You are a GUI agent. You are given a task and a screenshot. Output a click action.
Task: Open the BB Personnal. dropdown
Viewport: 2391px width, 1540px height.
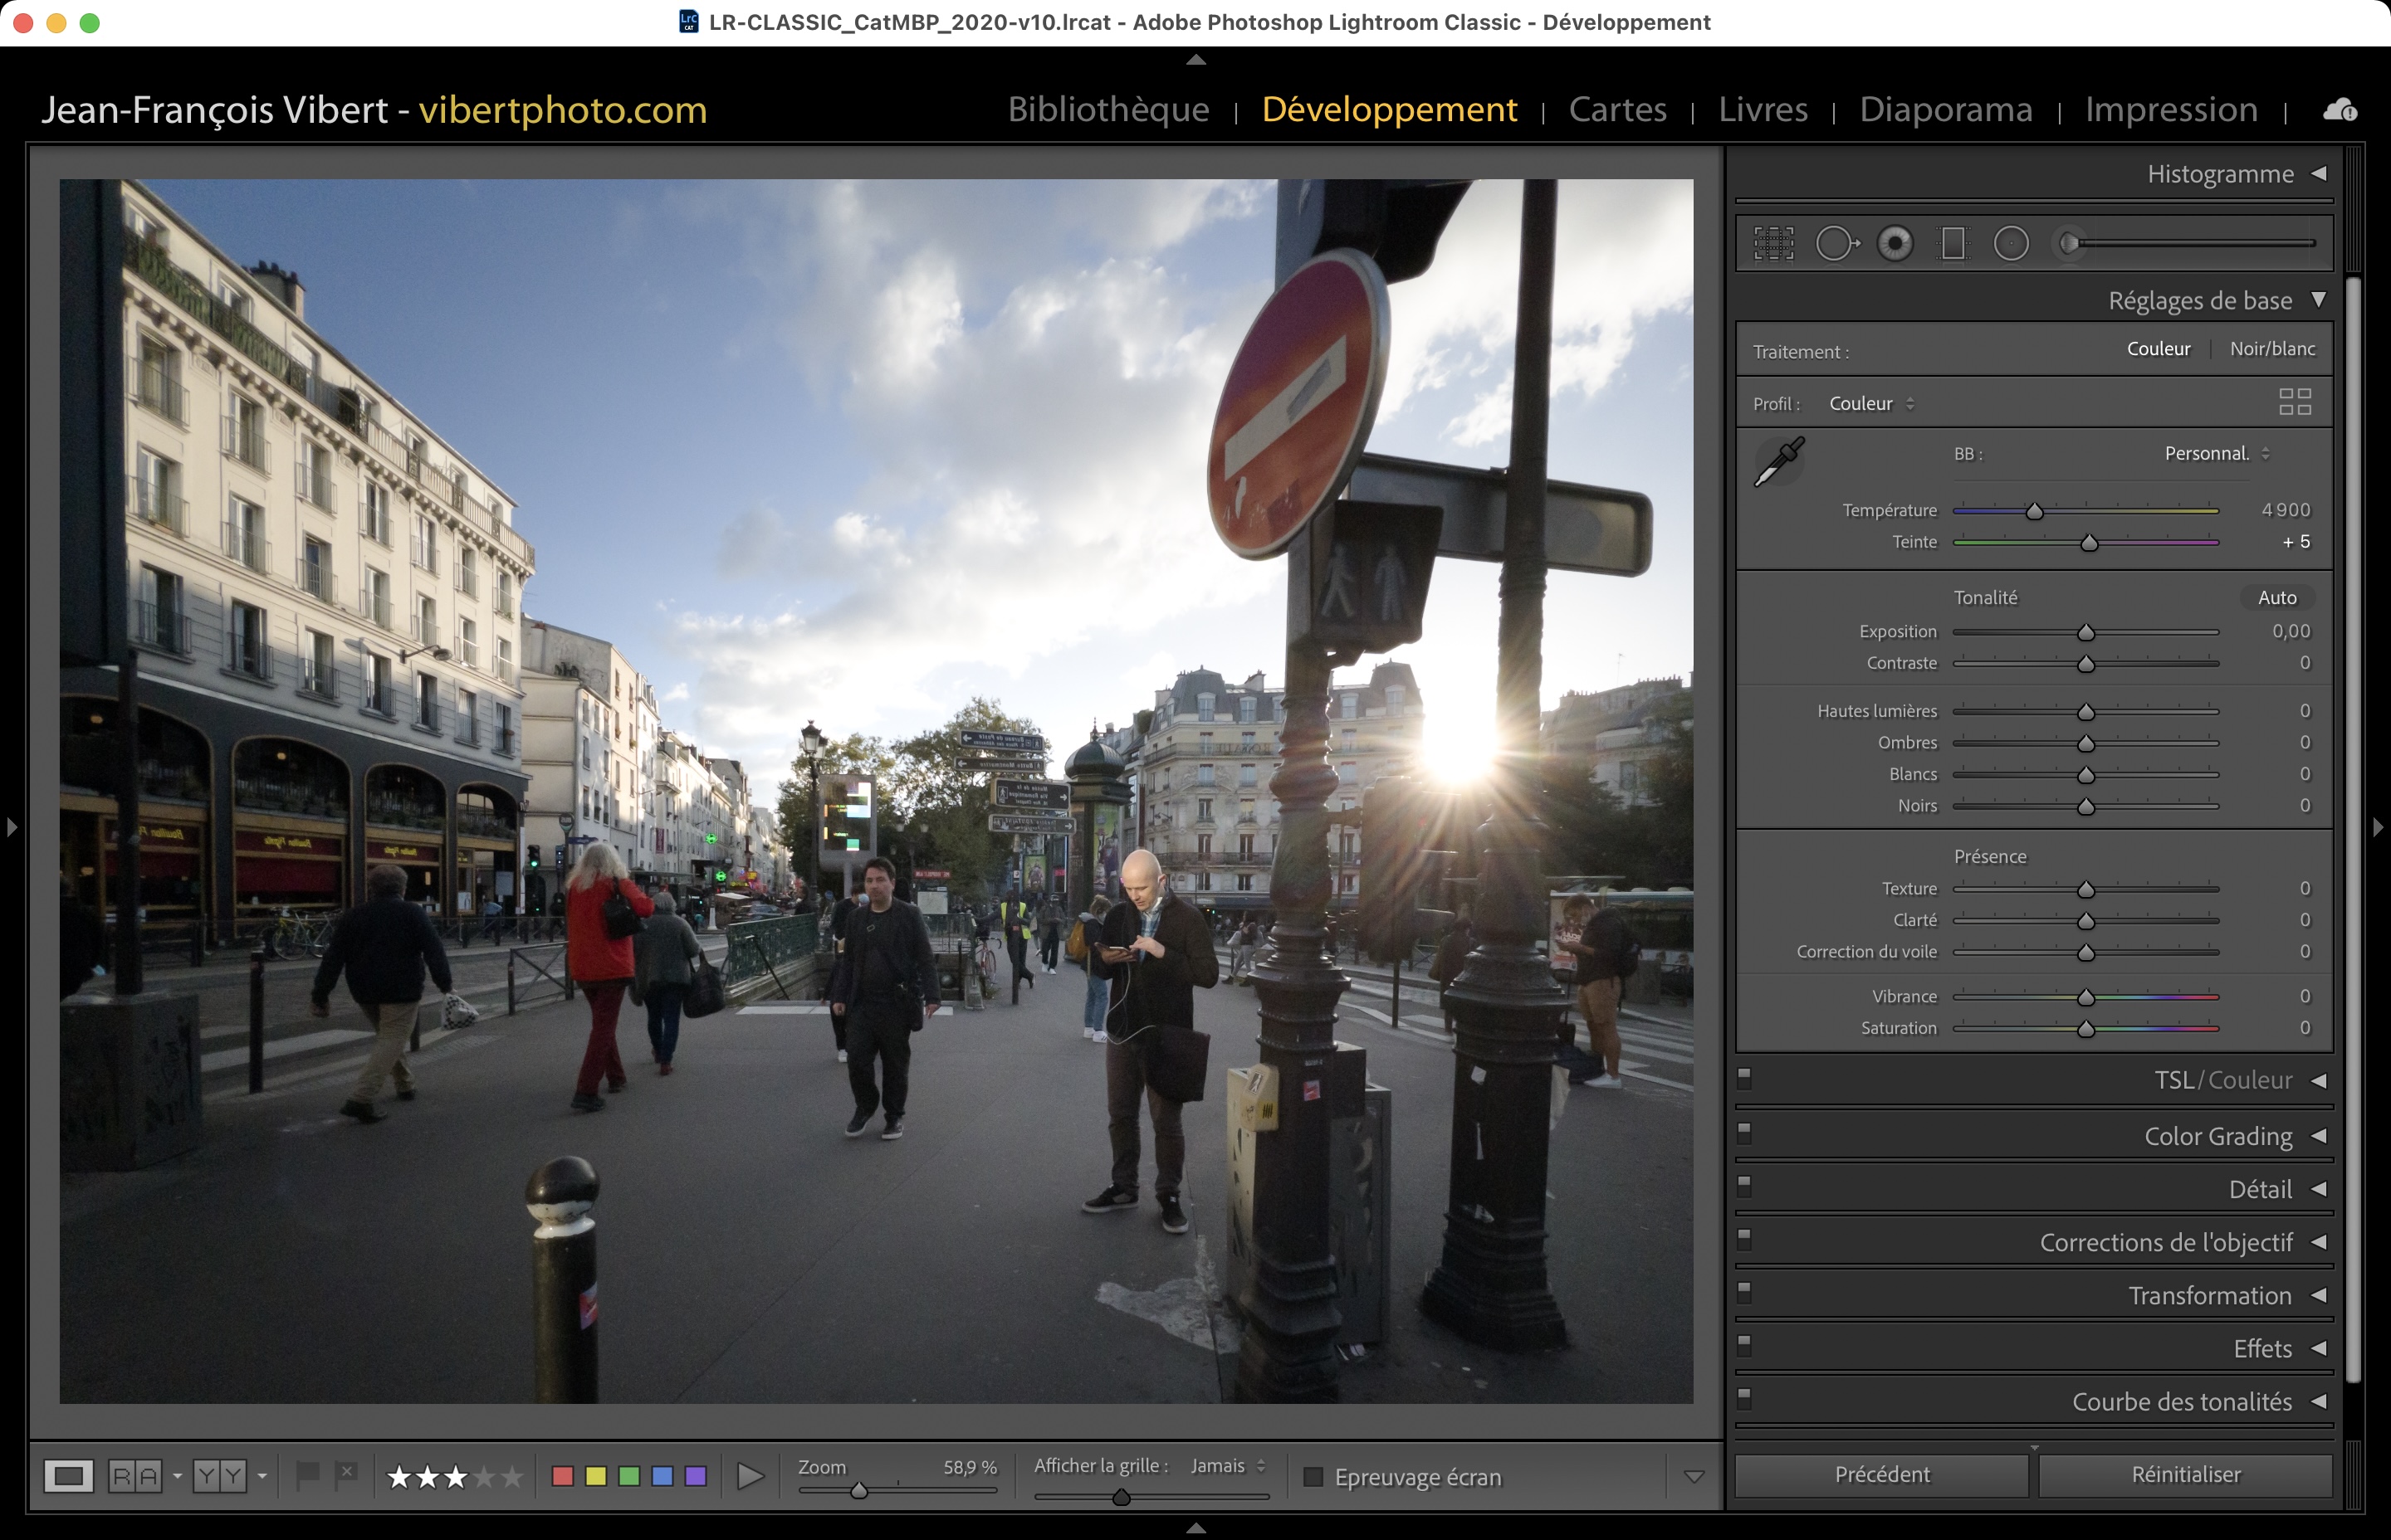pos(2216,454)
